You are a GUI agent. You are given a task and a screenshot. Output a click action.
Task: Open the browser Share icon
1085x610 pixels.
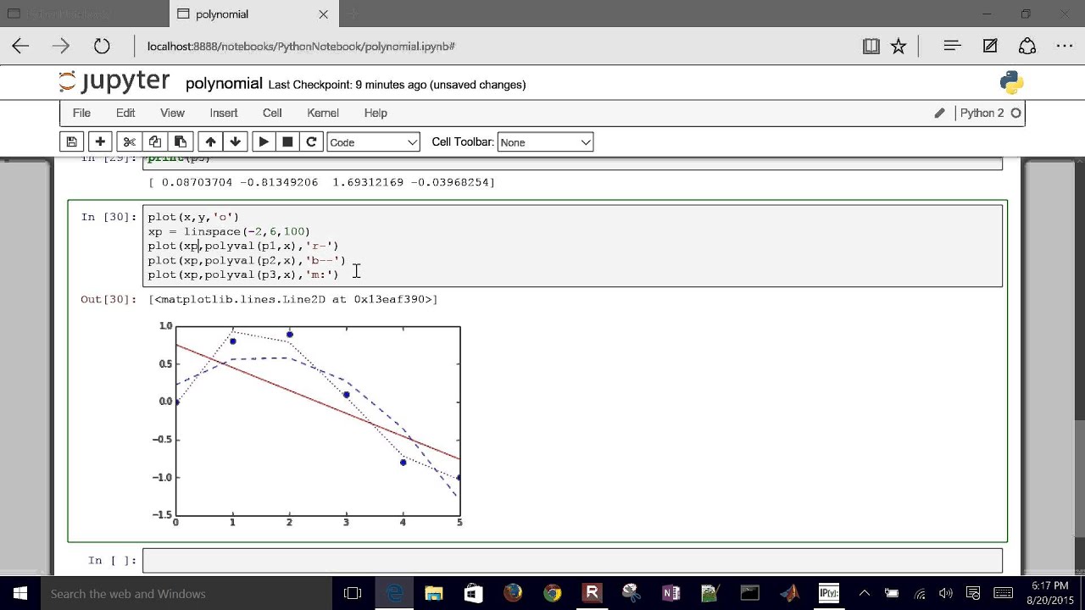[x=1027, y=47]
